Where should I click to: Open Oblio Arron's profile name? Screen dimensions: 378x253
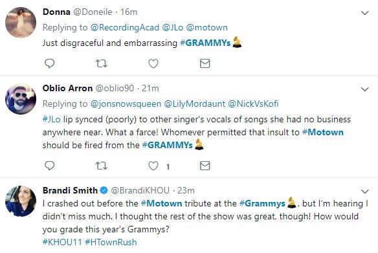[67, 88]
